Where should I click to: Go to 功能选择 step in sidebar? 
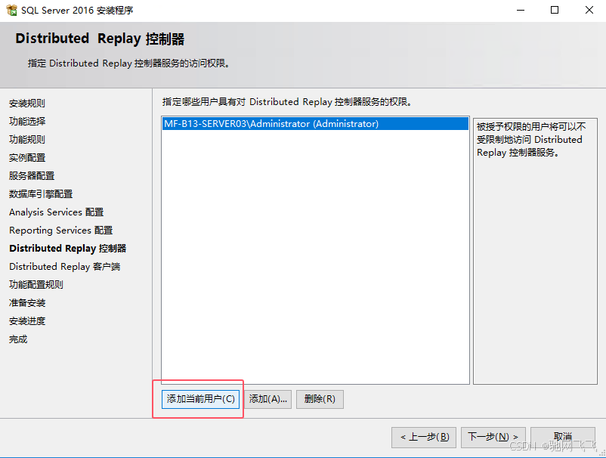27,122
